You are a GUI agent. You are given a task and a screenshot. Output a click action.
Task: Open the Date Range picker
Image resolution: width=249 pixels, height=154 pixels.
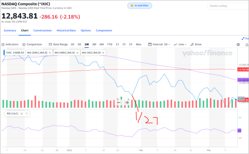58,44
